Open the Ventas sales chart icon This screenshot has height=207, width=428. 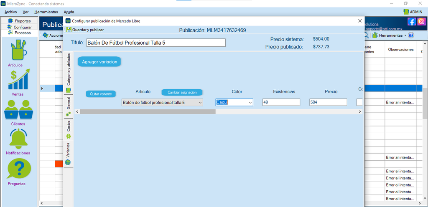[x=19, y=79]
